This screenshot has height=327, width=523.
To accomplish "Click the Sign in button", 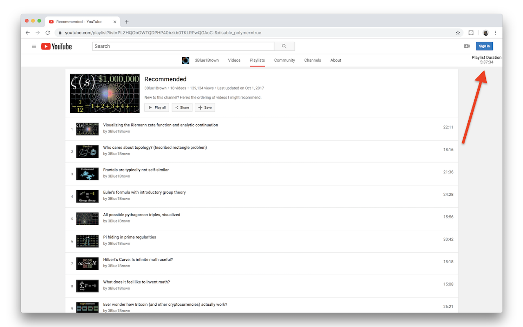I will pyautogui.click(x=484, y=46).
